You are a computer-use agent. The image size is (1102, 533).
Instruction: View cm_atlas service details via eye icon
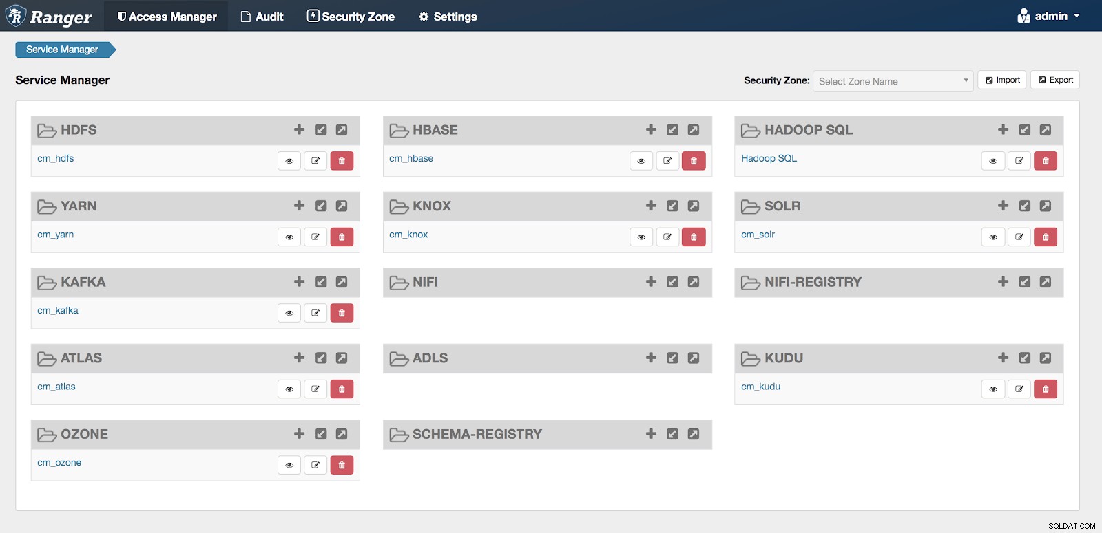pos(289,389)
